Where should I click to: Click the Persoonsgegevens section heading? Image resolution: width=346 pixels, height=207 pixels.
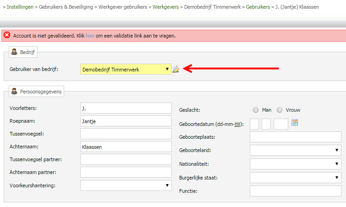coord(41,92)
